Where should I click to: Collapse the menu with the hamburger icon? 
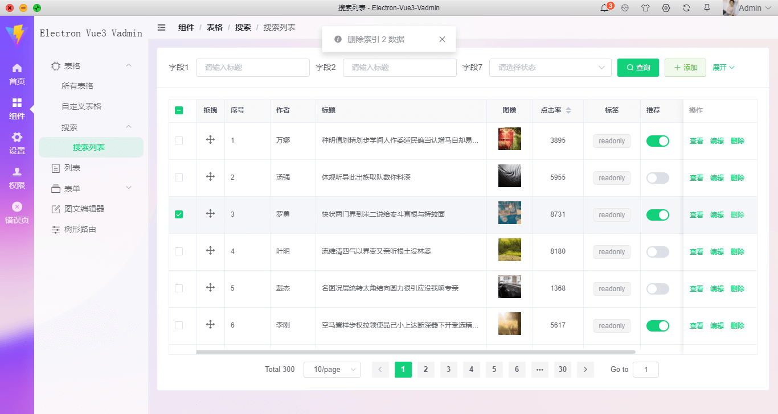pyautogui.click(x=161, y=27)
